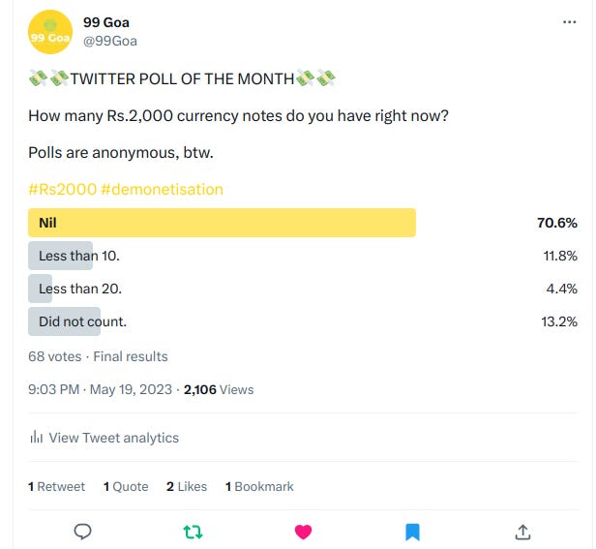Open the #demonetisation hashtag
Image resolution: width=596 pixels, height=549 pixels.
pos(162,189)
